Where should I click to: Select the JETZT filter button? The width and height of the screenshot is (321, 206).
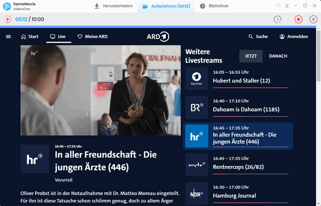pos(251,56)
